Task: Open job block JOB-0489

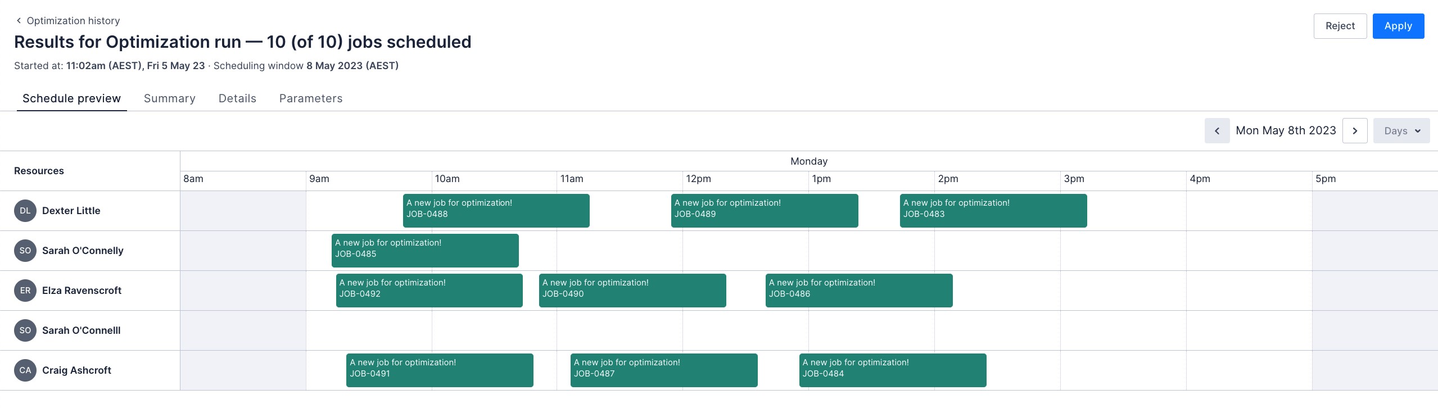Action: [765, 211]
